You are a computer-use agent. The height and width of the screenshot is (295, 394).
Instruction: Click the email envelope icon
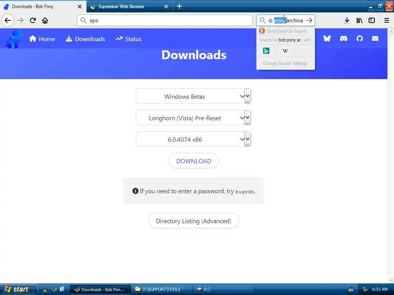375,38
